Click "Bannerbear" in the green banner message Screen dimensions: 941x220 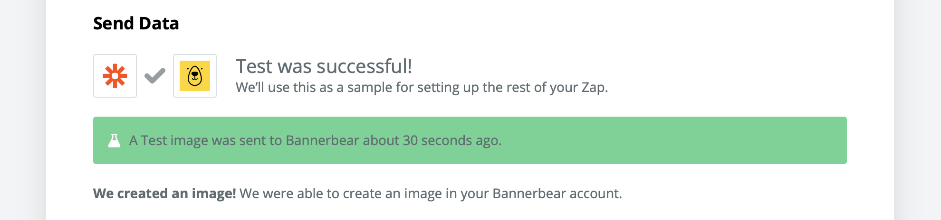[x=322, y=140]
